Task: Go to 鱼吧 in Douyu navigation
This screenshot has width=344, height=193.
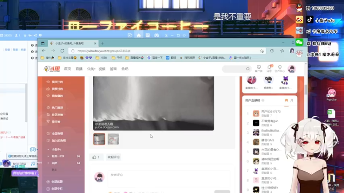Action: [x=125, y=69]
